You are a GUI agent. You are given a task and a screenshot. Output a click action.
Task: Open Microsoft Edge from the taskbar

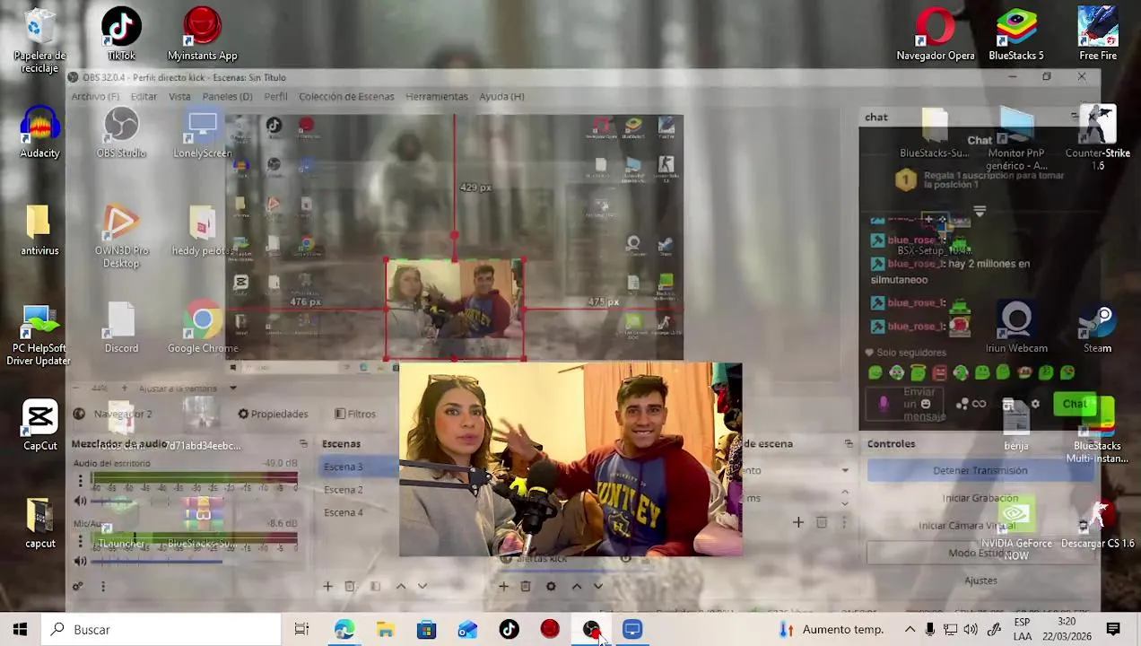tap(344, 630)
